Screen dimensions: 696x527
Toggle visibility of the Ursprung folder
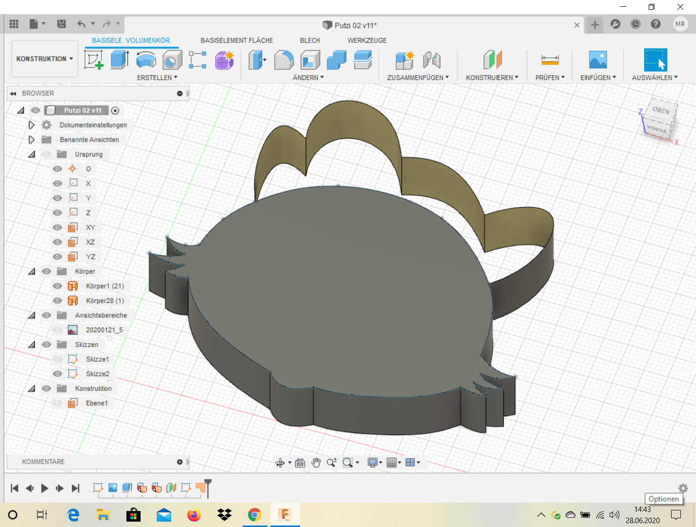click(46, 154)
